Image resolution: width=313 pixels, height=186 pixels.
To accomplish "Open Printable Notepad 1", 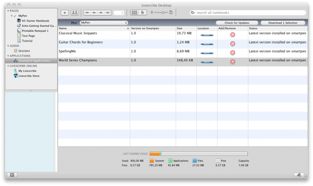I will pyautogui.click(x=33, y=31).
